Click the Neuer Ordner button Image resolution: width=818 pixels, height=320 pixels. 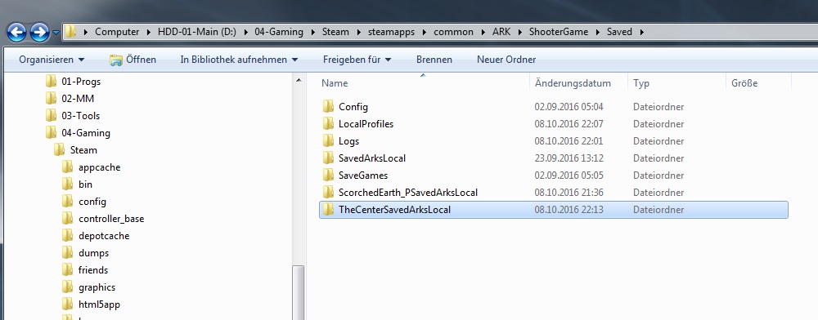[506, 60]
